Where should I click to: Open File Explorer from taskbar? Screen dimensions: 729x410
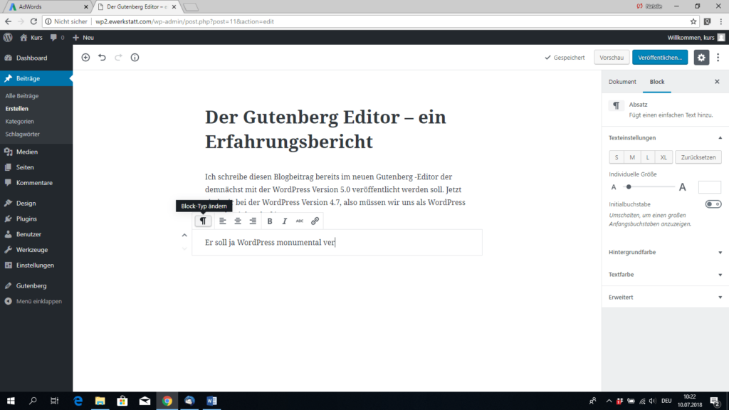(100, 401)
